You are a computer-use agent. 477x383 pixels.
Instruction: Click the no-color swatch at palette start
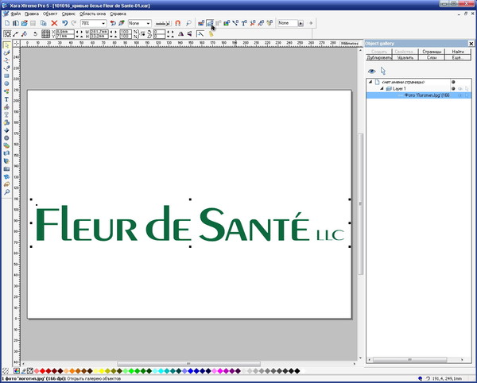click(x=30, y=371)
